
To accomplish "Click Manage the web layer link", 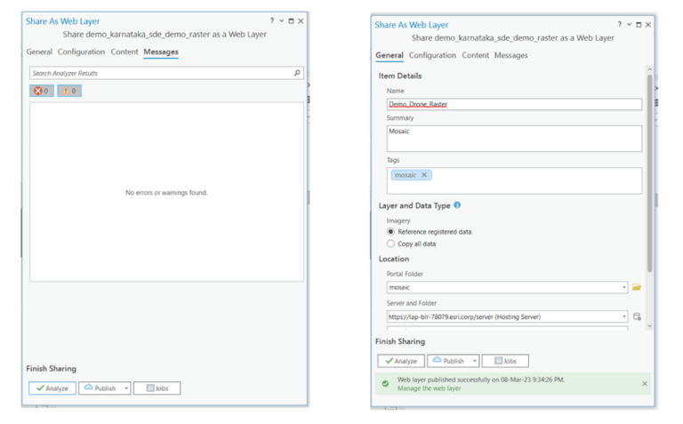I will point(429,388).
